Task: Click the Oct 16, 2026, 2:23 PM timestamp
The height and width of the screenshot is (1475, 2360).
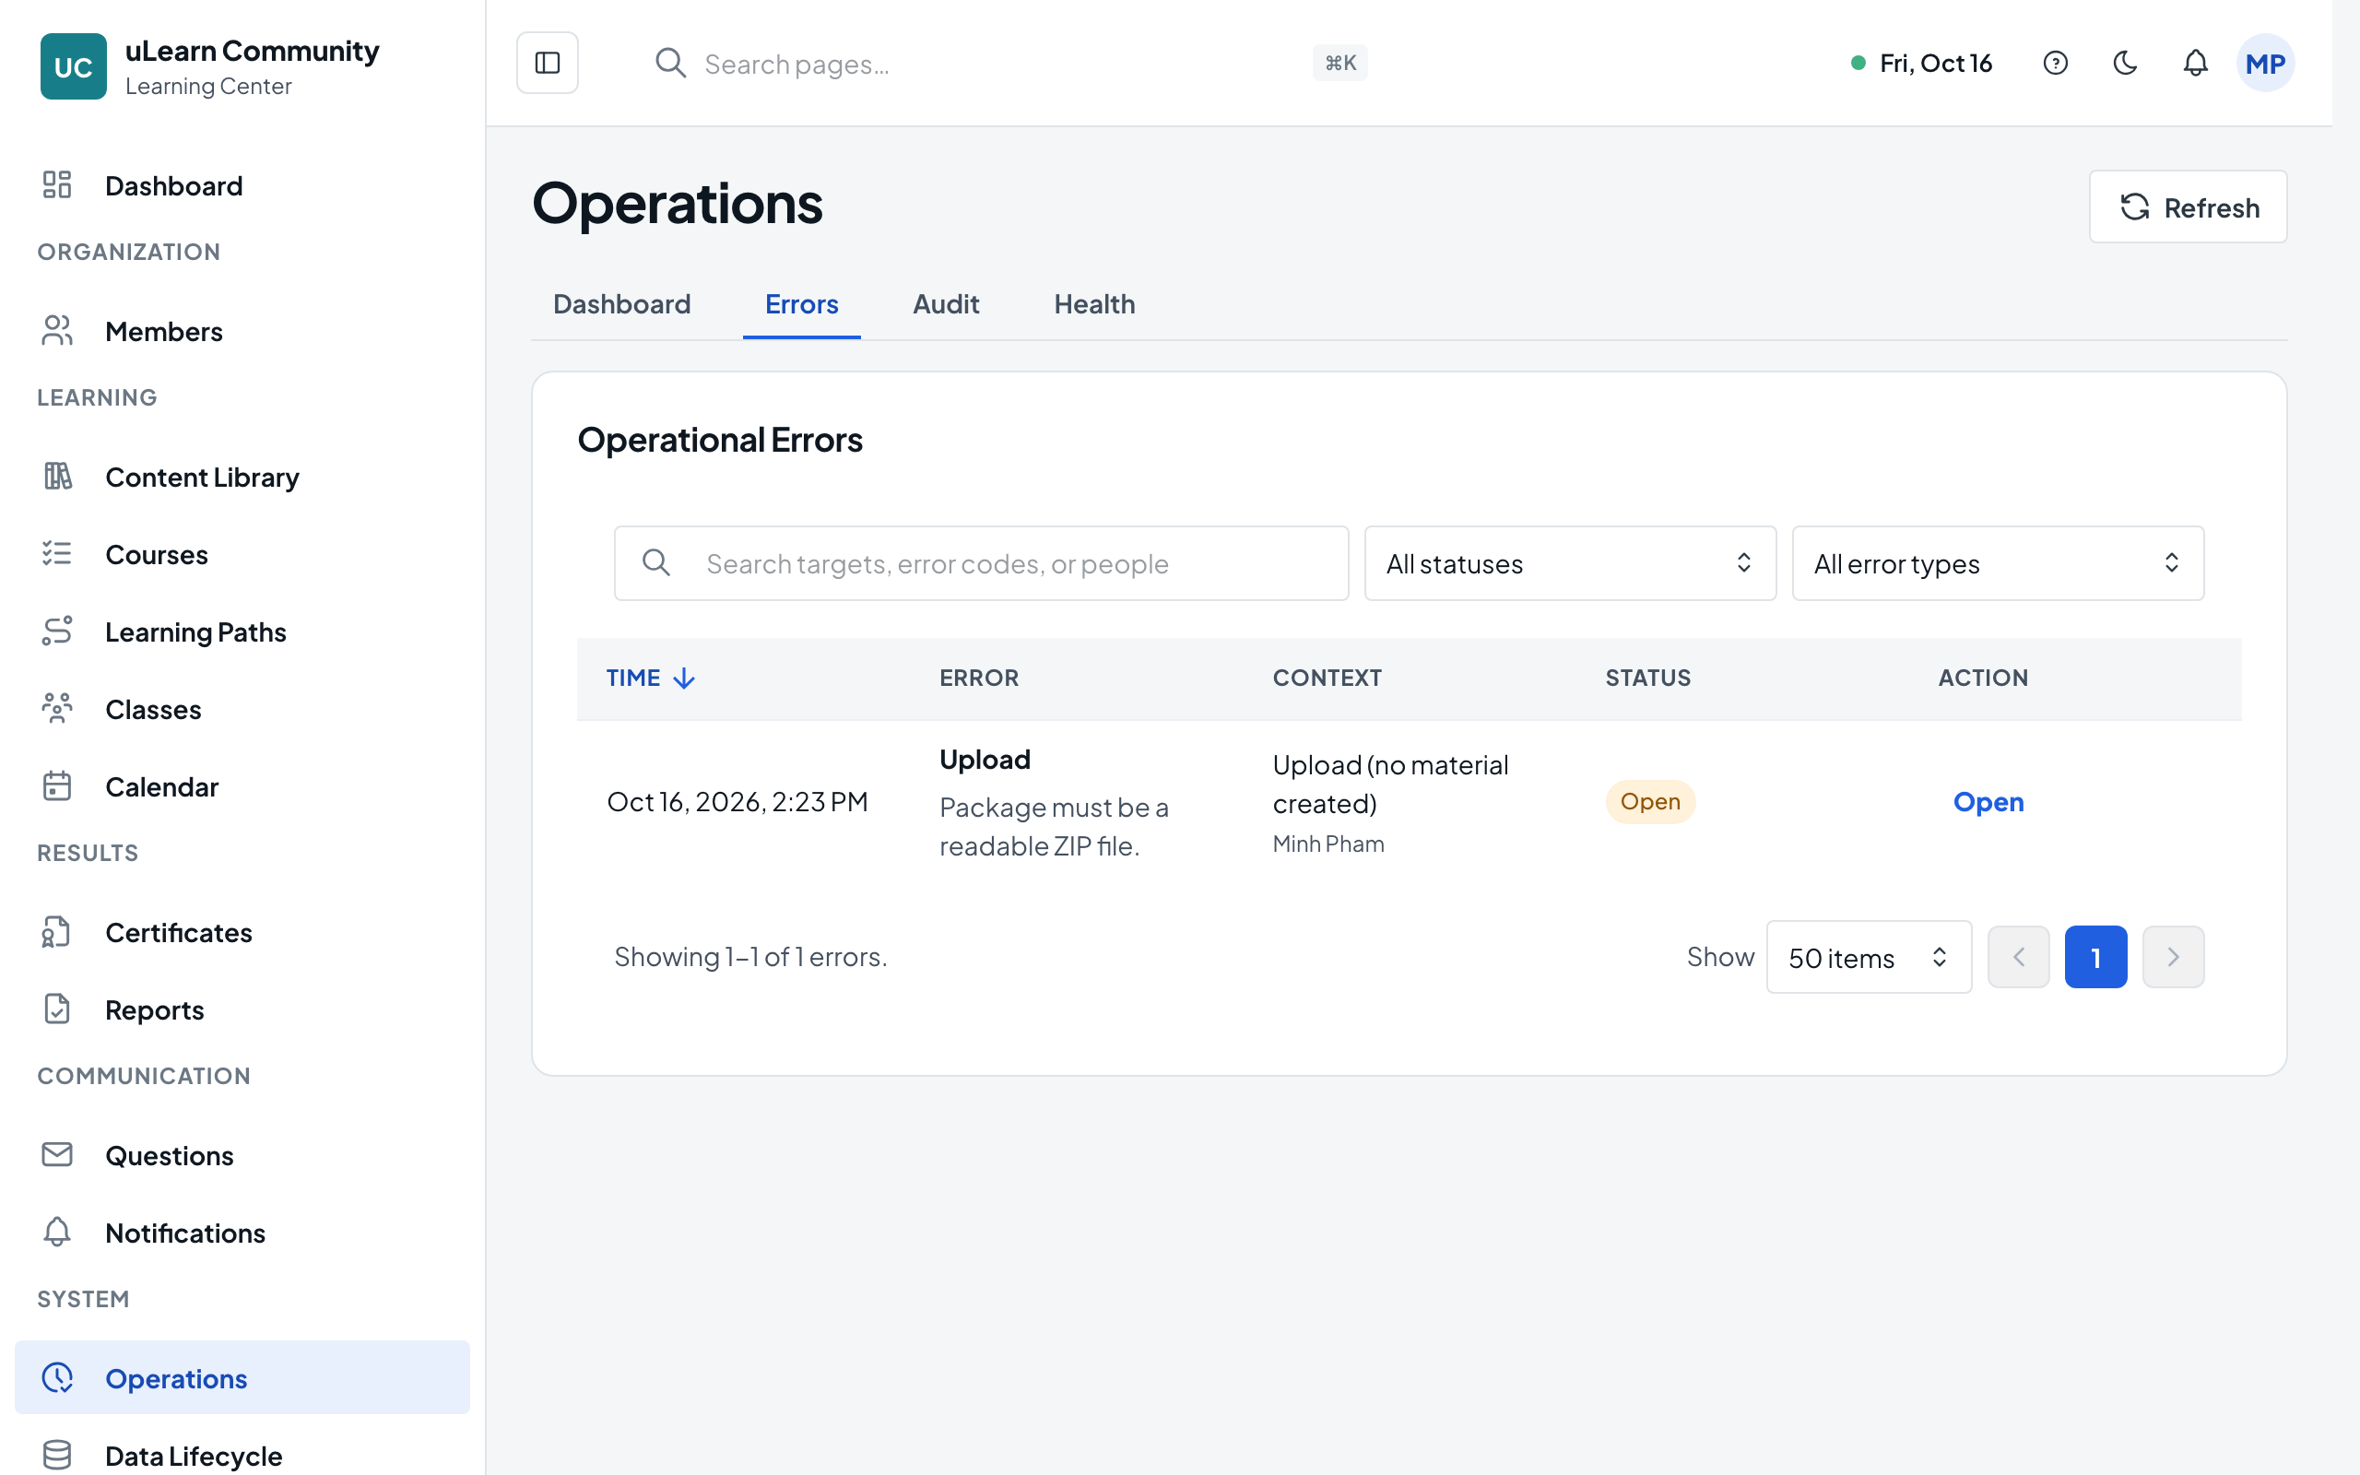Action: (737, 802)
